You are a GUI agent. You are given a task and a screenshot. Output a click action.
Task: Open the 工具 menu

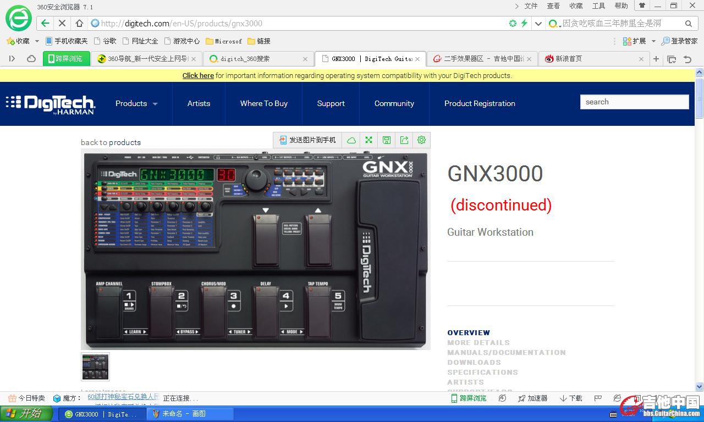[x=598, y=6]
